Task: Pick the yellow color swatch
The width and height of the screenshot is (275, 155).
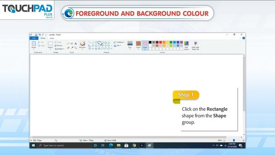Action: (168, 42)
